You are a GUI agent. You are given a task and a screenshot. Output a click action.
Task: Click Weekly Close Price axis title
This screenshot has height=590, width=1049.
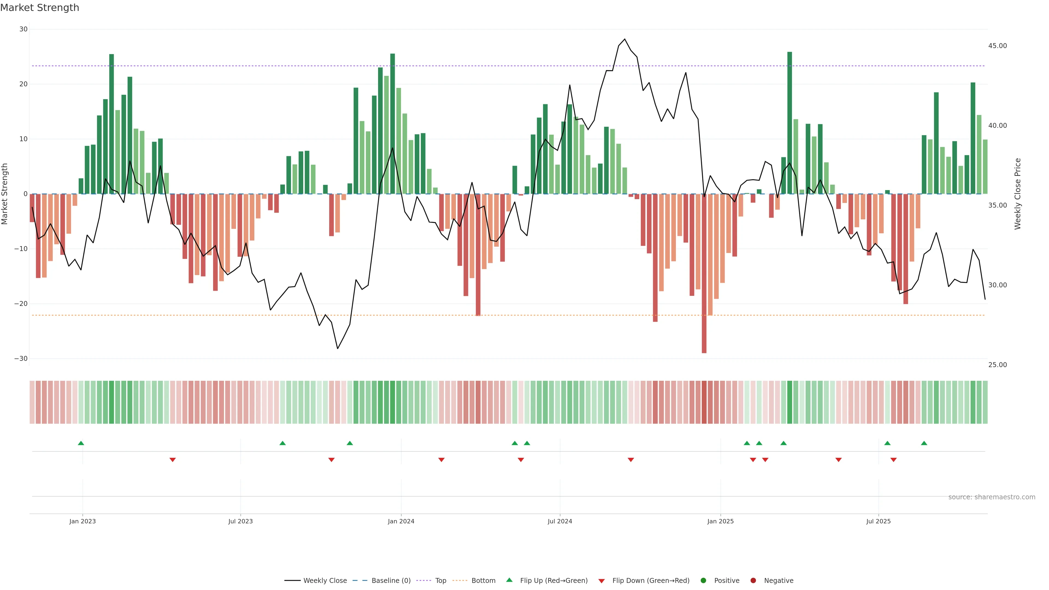pyautogui.click(x=1018, y=194)
